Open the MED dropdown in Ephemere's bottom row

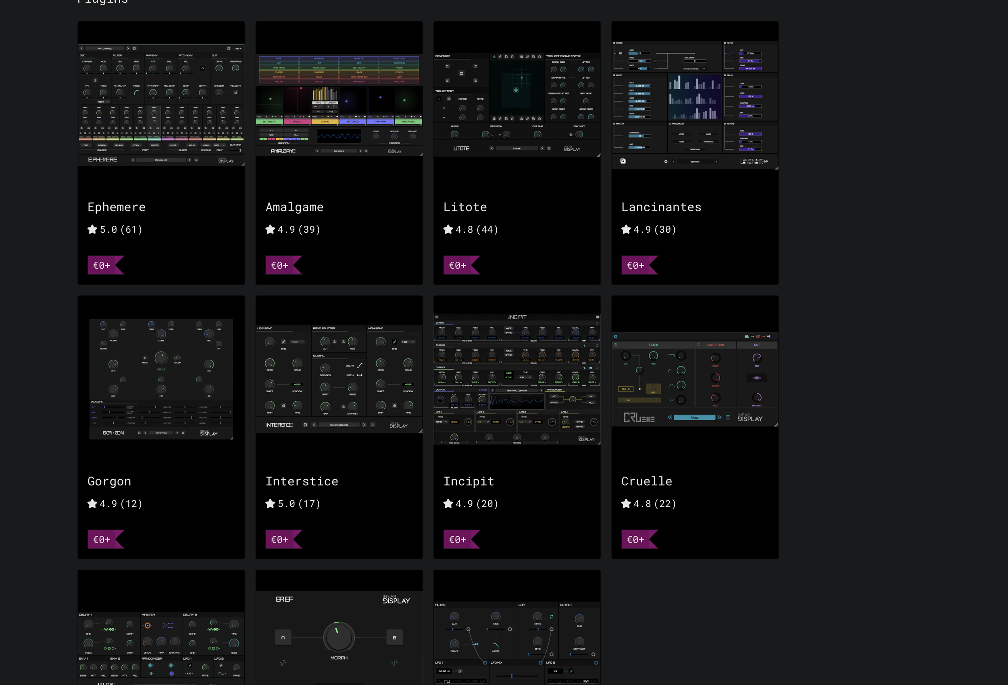tap(219, 145)
